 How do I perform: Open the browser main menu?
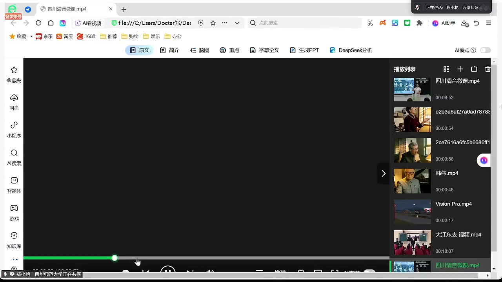pyautogui.click(x=489, y=23)
